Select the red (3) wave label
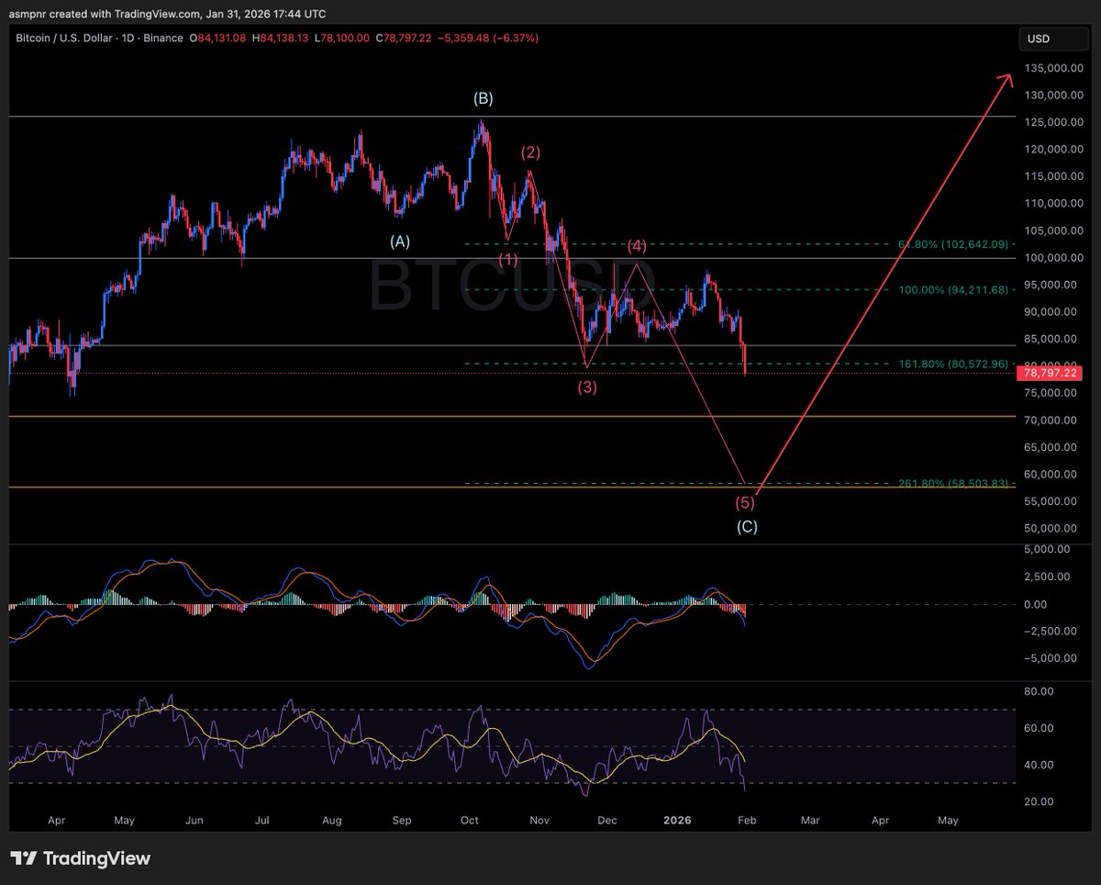Image resolution: width=1101 pixels, height=885 pixels. point(587,387)
